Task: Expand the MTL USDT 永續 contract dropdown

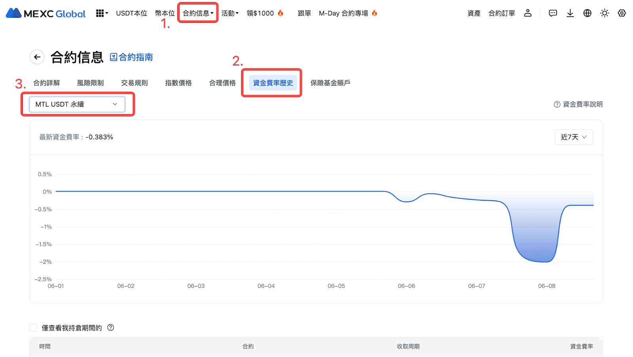Action: pyautogui.click(x=77, y=104)
